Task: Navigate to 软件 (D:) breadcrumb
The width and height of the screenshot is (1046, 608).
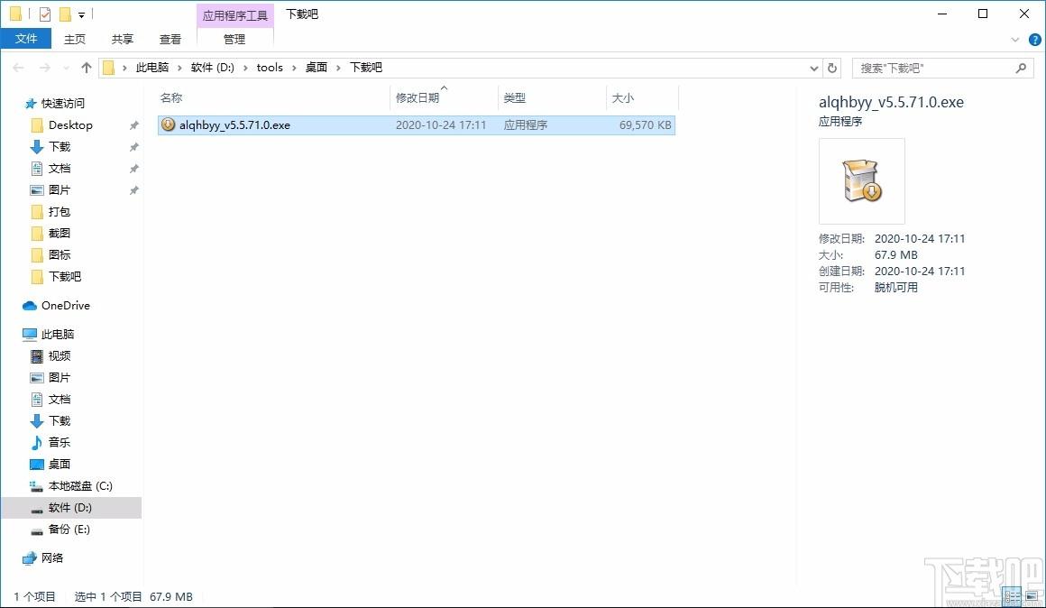Action: [212, 68]
